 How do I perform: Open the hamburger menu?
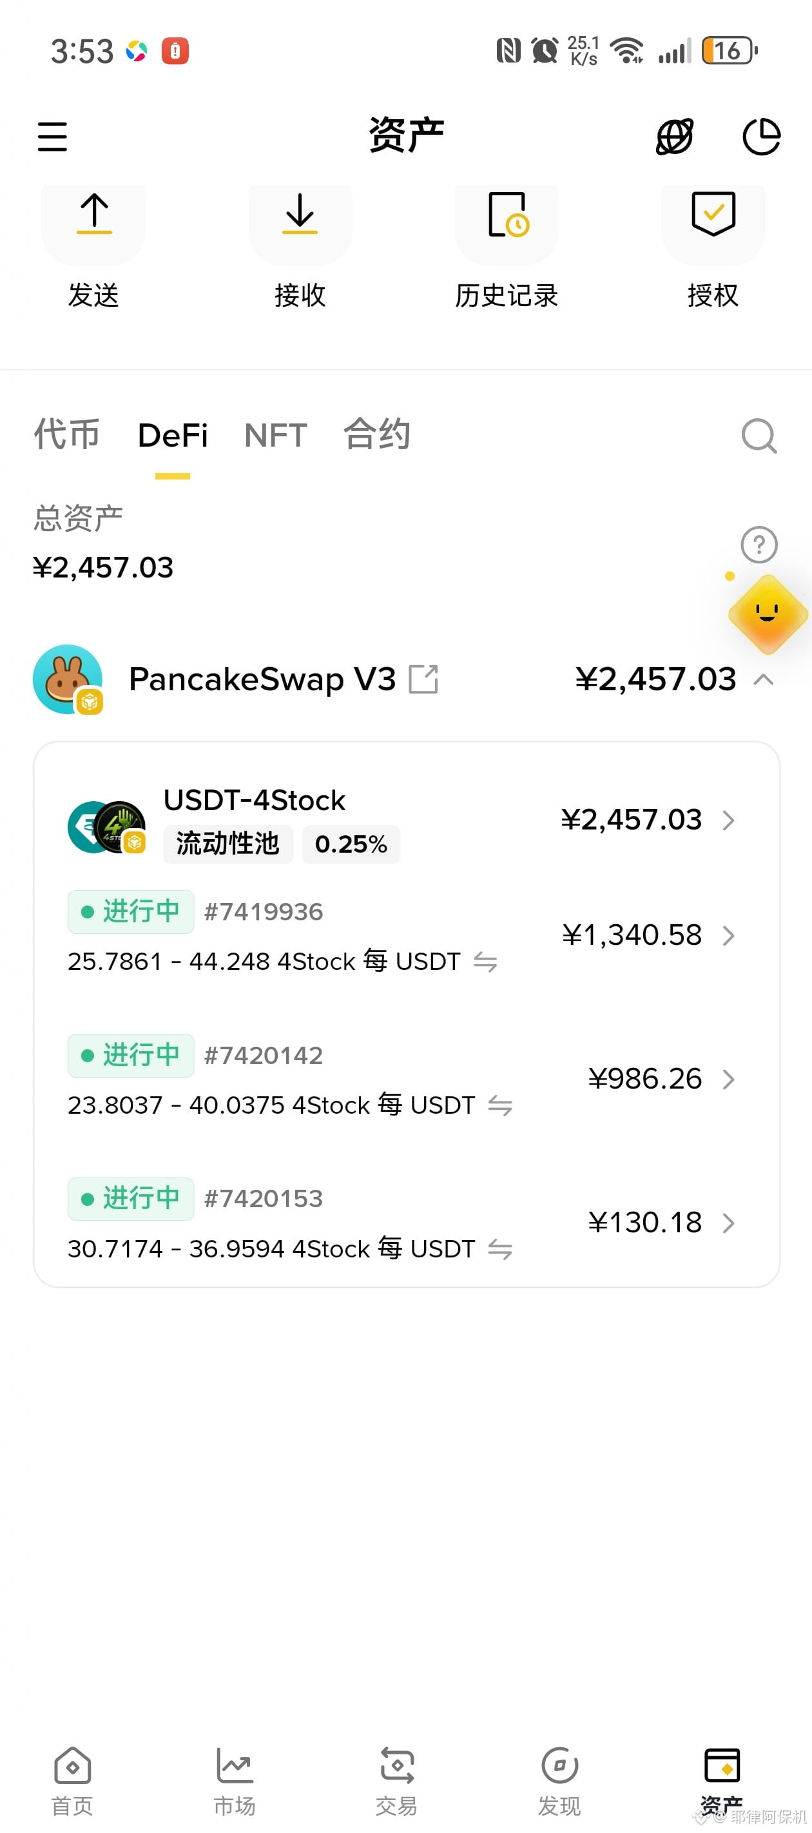pos(52,136)
